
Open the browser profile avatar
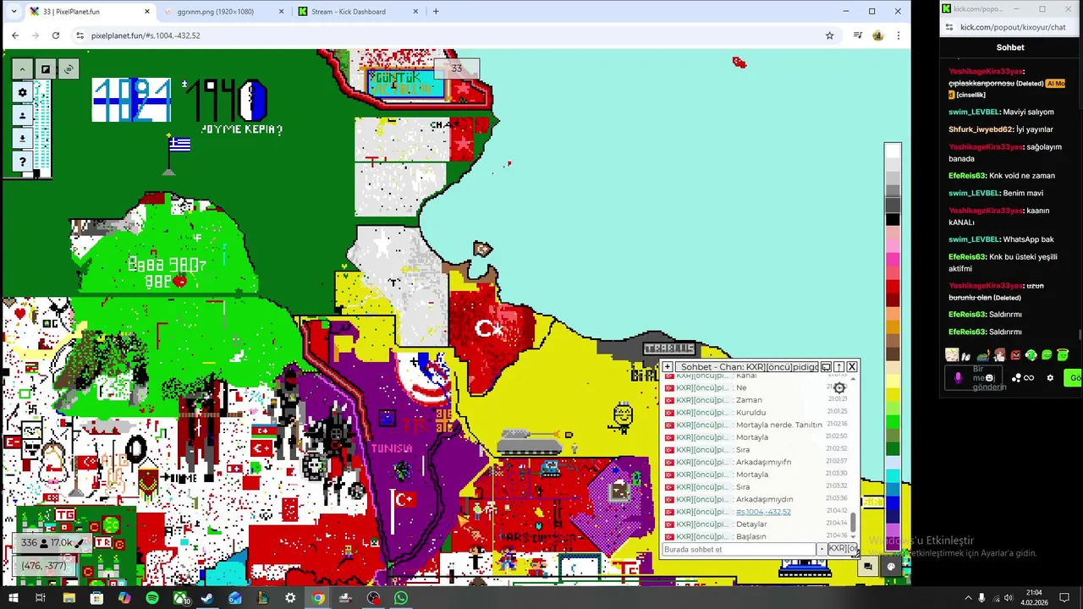[878, 36]
